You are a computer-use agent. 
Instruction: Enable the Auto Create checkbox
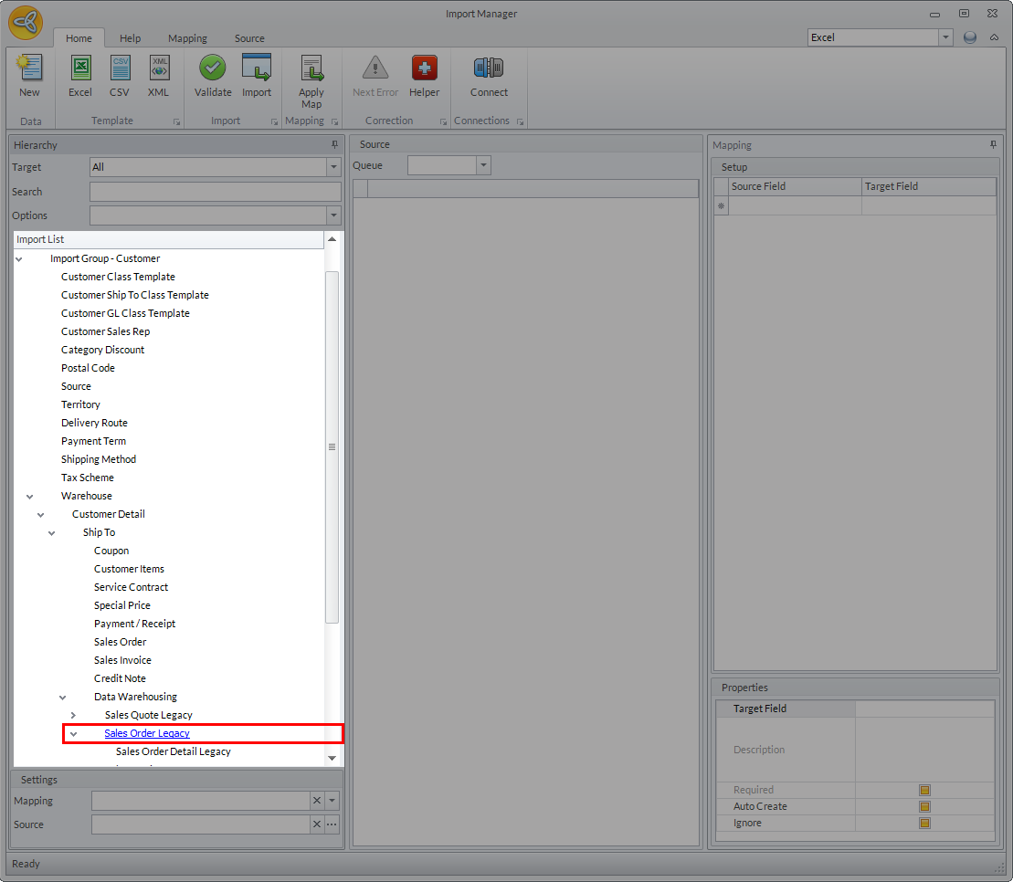point(924,806)
